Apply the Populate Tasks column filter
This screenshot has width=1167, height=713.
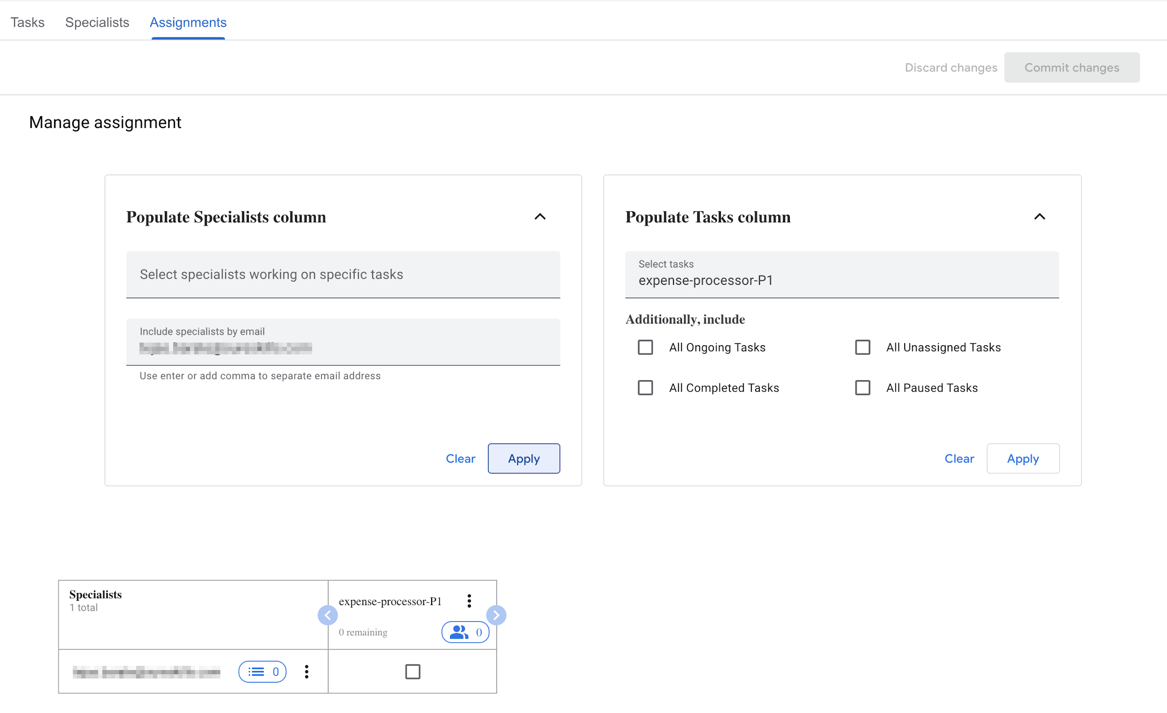click(x=1024, y=459)
